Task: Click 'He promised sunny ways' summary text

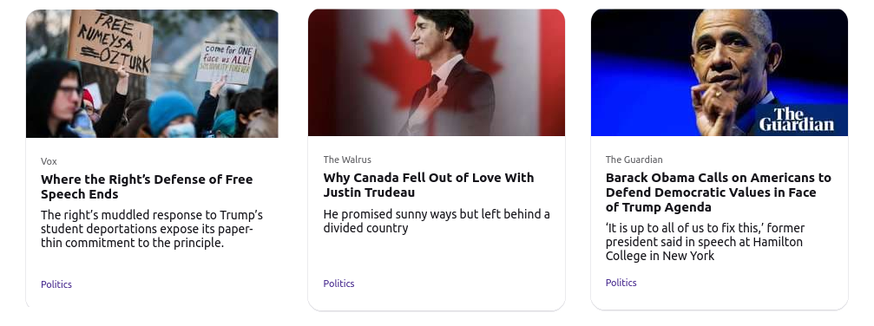Action: [x=437, y=221]
